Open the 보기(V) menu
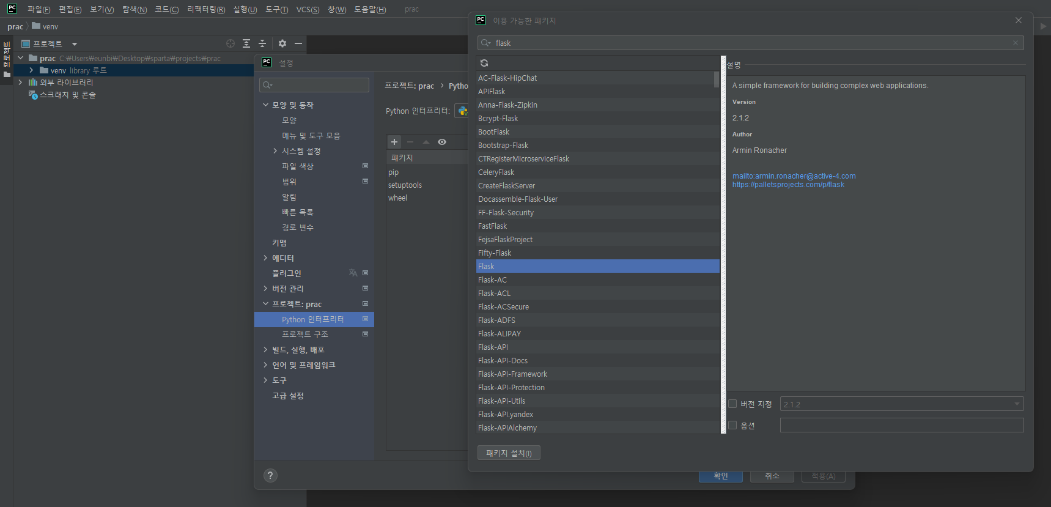Screen dimensions: 1051x507 tap(102, 9)
